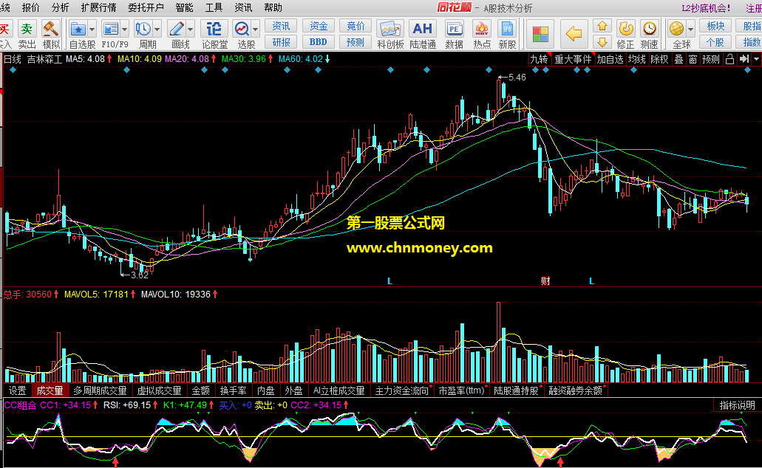Open the 分析 menu

tap(61, 8)
